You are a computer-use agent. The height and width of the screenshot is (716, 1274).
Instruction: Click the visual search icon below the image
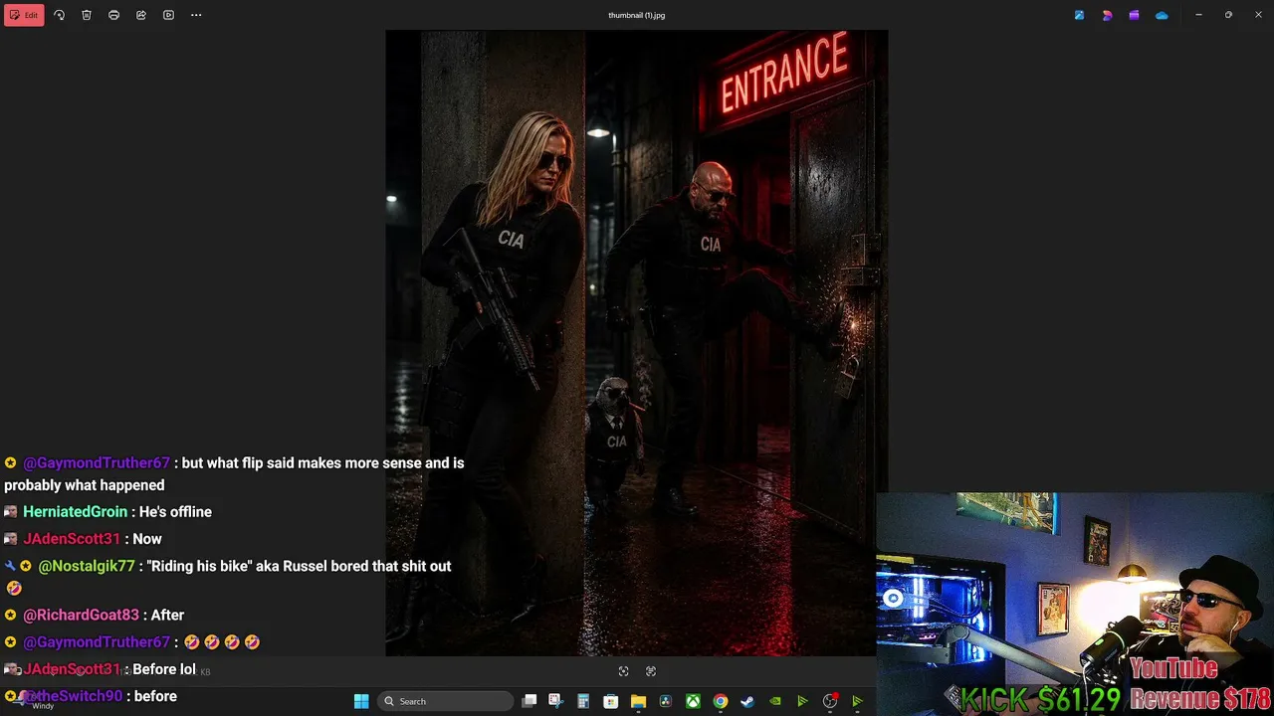click(x=623, y=671)
